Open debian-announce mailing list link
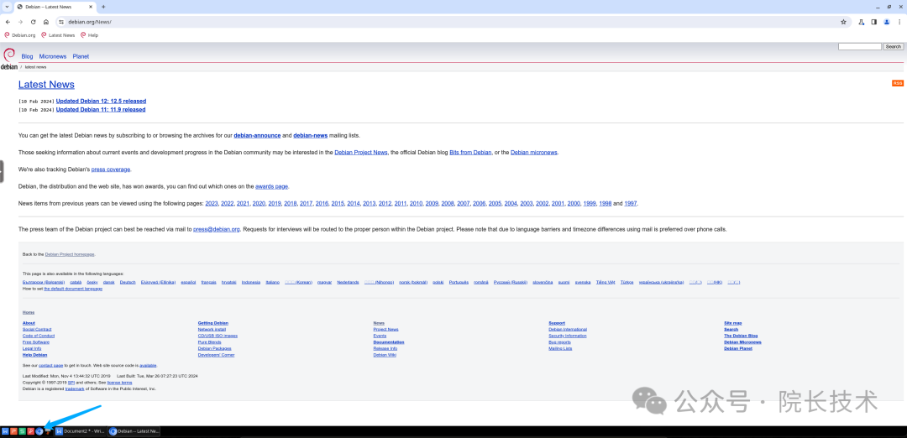907x438 pixels. (258, 135)
